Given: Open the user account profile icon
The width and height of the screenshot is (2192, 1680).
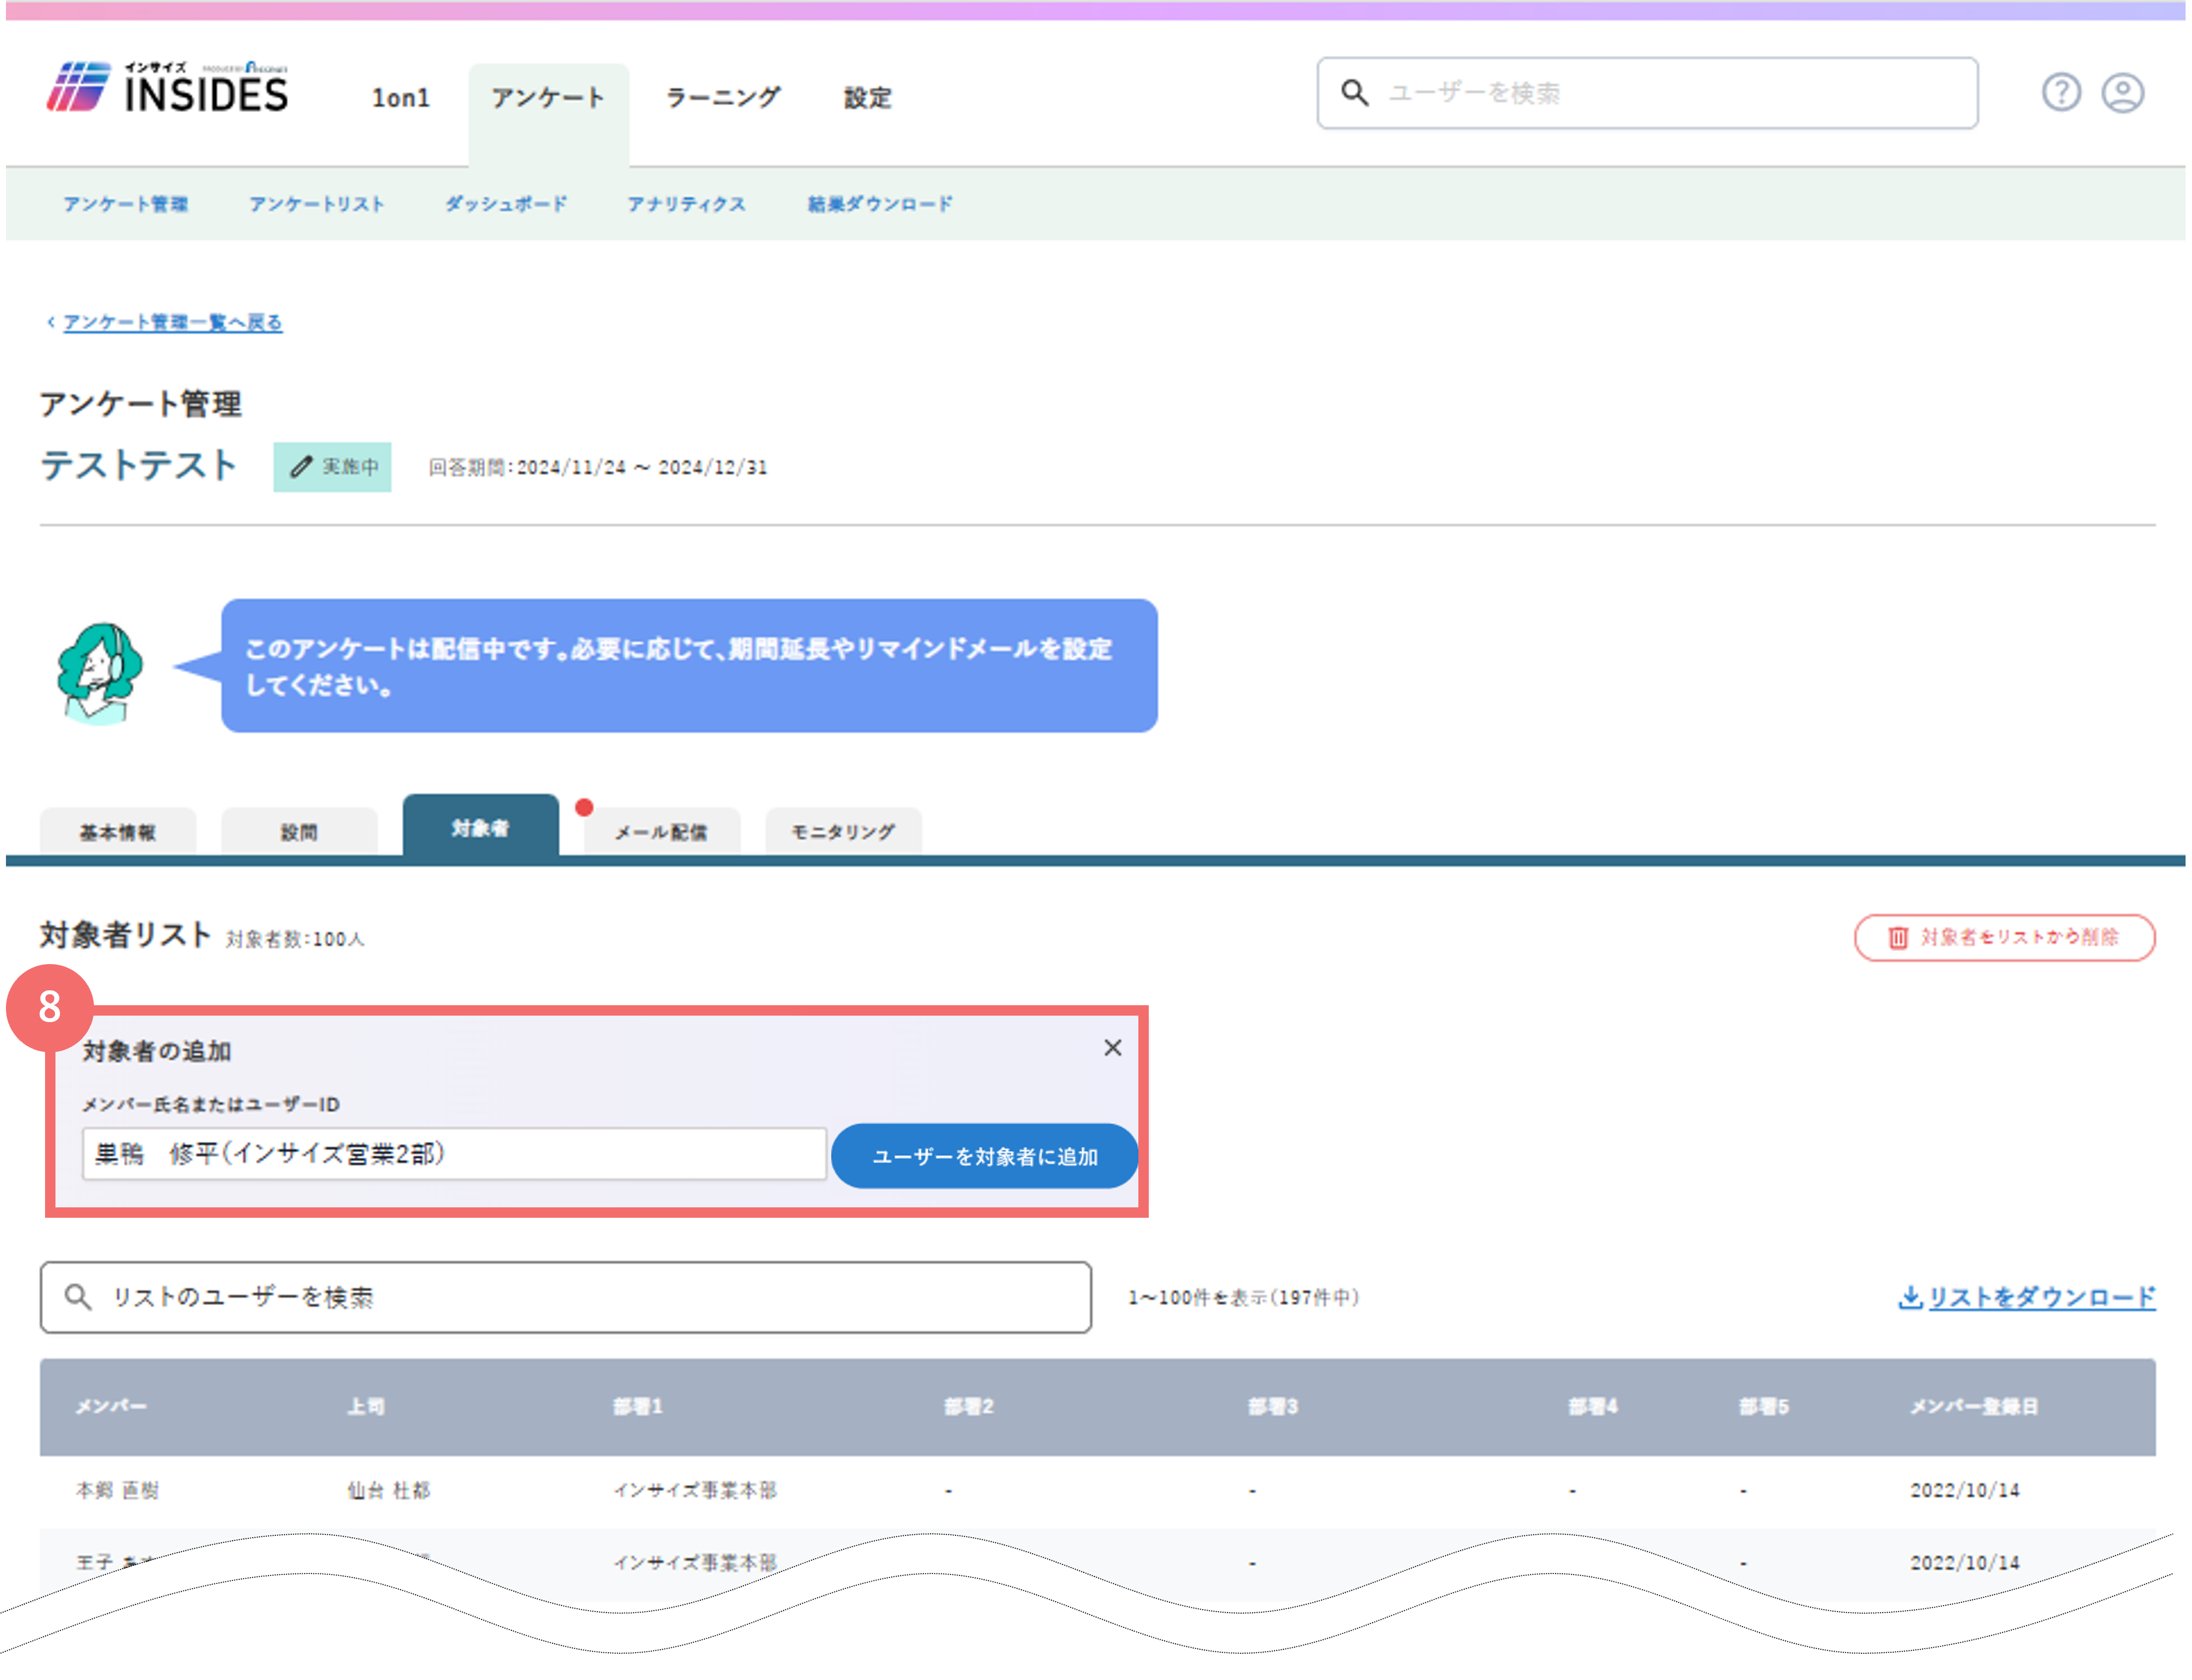Looking at the screenshot, I should [2122, 92].
